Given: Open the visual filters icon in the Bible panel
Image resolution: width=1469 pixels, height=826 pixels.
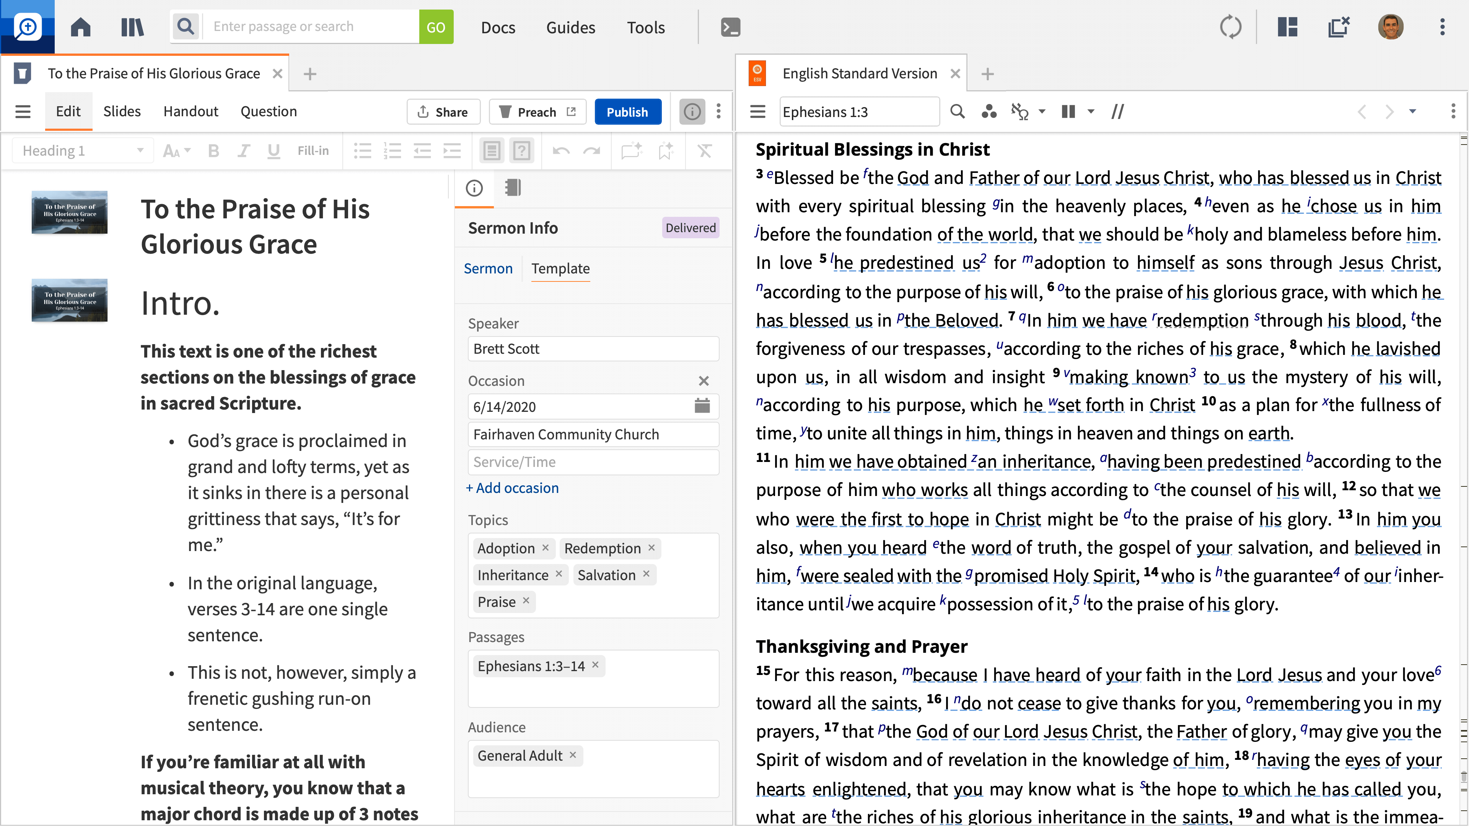Looking at the screenshot, I should tap(989, 112).
